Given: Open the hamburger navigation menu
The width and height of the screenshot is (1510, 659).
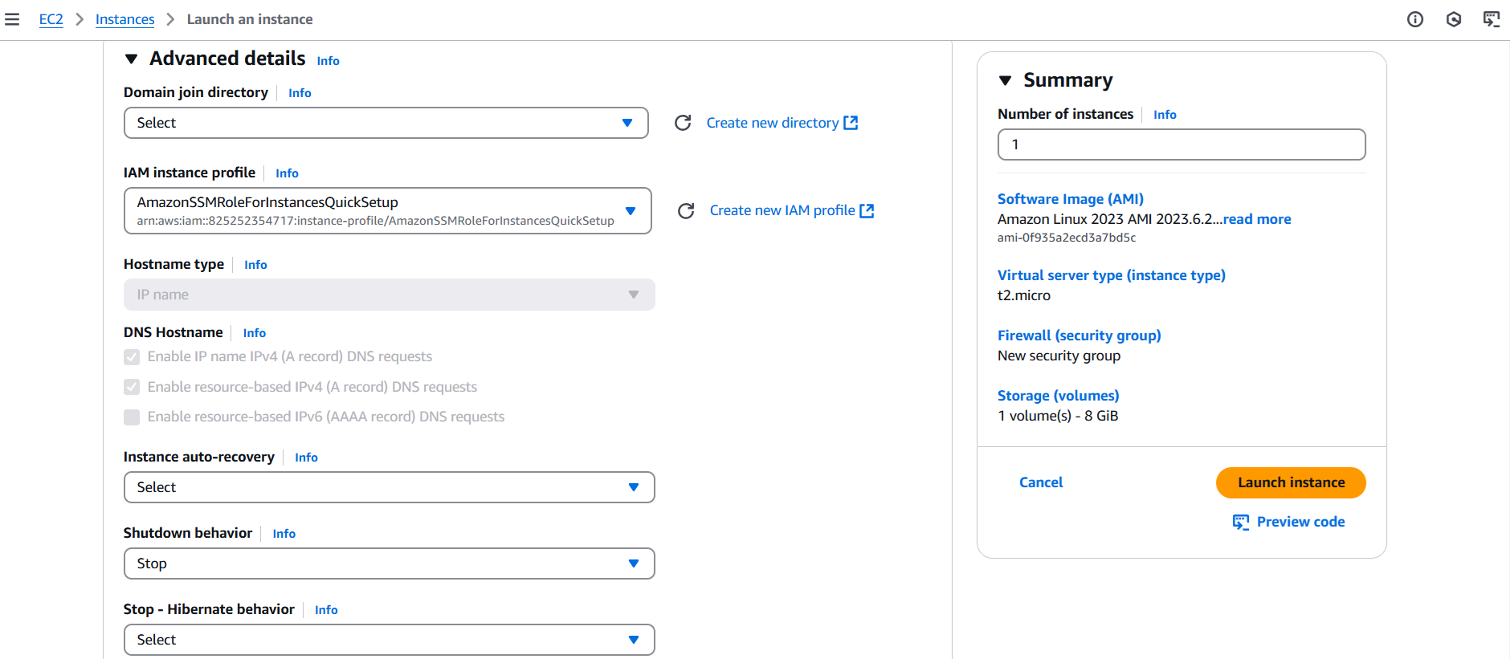Looking at the screenshot, I should pyautogui.click(x=12, y=19).
